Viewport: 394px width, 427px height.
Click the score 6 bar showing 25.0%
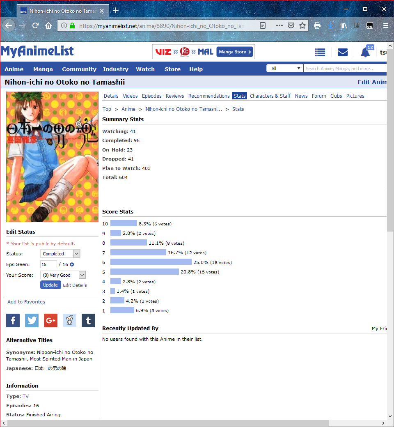point(151,262)
